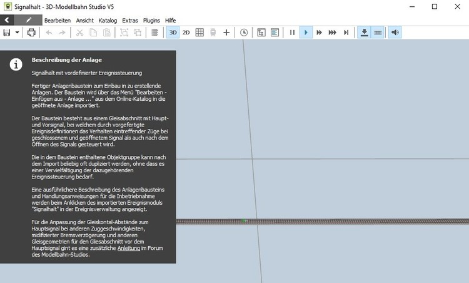Click the train cab view icon
Screen dimensions: 469x283
(213, 33)
